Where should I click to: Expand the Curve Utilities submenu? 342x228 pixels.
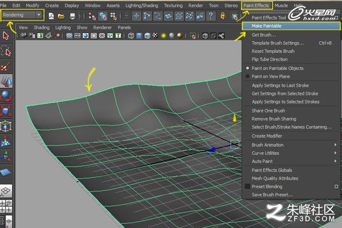click(291, 153)
